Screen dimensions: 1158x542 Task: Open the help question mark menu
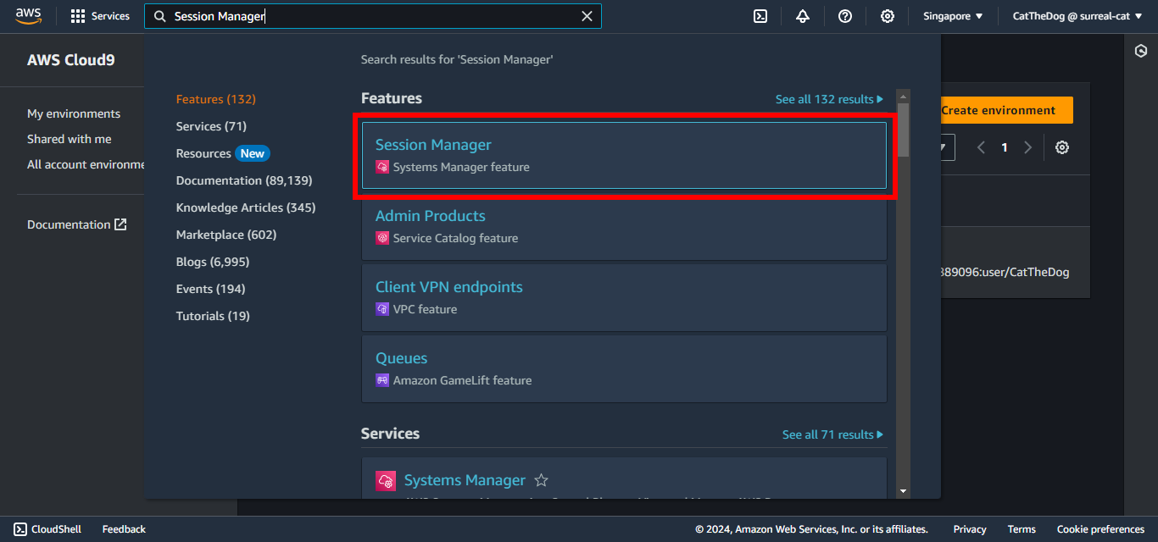[845, 16]
